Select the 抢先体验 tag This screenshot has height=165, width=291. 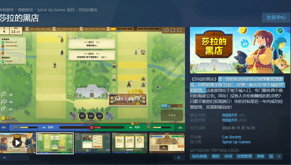200,156
